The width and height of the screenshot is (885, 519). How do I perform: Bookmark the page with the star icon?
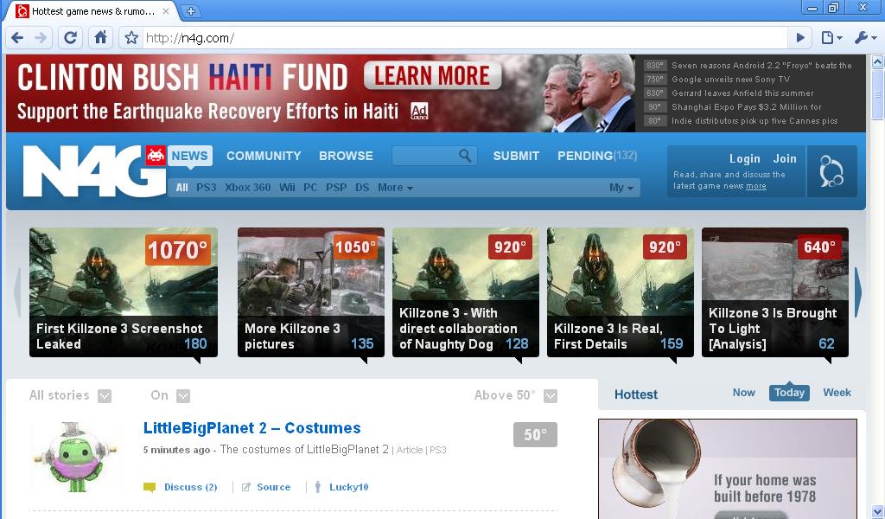(131, 38)
